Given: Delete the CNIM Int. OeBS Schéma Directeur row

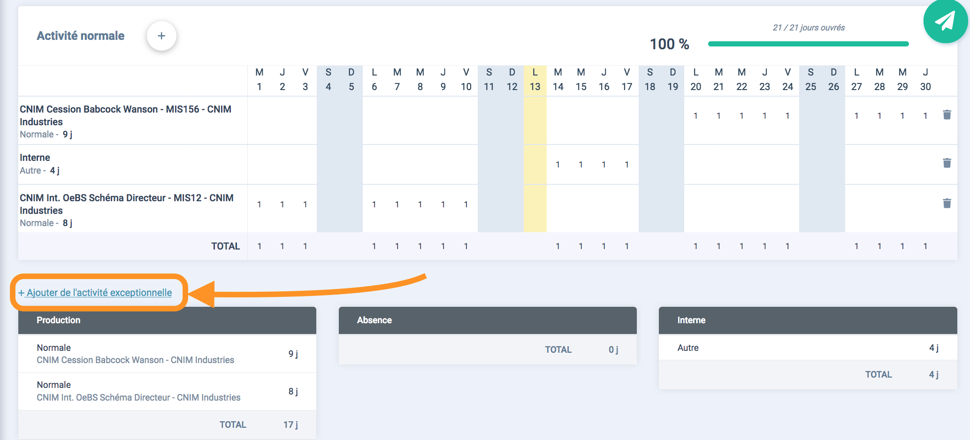Looking at the screenshot, I should 947,203.
